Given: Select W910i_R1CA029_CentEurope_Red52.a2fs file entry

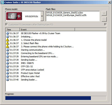Looking at the screenshot, I should pyautogui.click(x=66, y=15).
